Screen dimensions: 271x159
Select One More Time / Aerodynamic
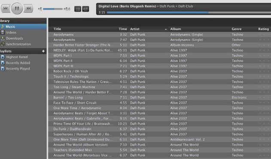[x=160, y=108]
